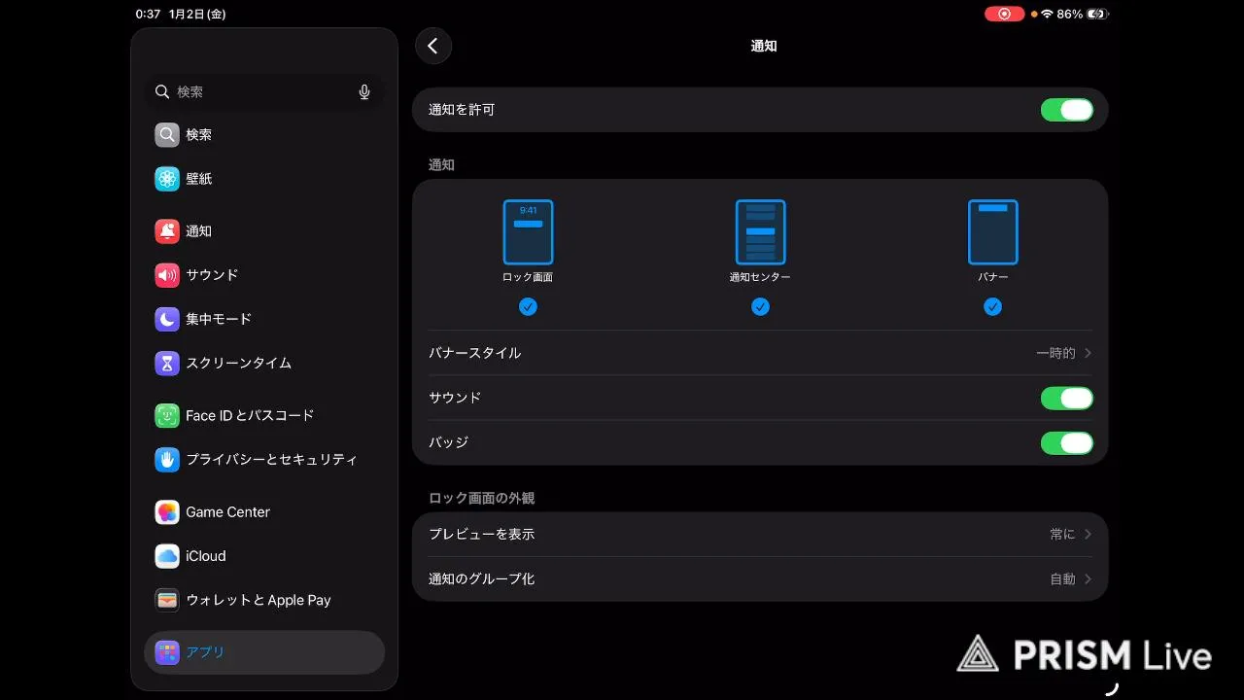This screenshot has width=1244, height=700.
Task: Toggle 通知を許可 switch off
Action: click(x=1067, y=110)
